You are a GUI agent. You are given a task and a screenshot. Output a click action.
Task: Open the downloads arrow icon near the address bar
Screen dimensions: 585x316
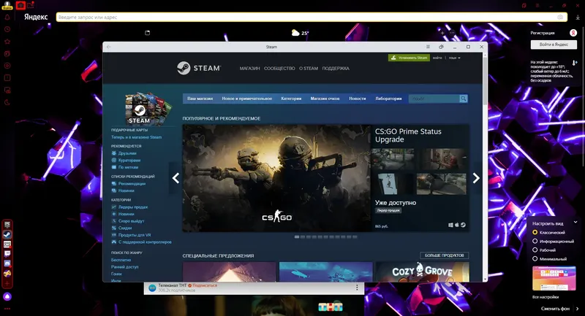pyautogui.click(x=578, y=17)
